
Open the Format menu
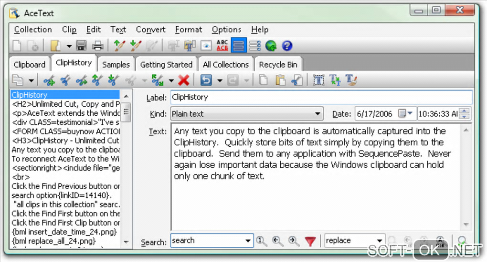189,30
